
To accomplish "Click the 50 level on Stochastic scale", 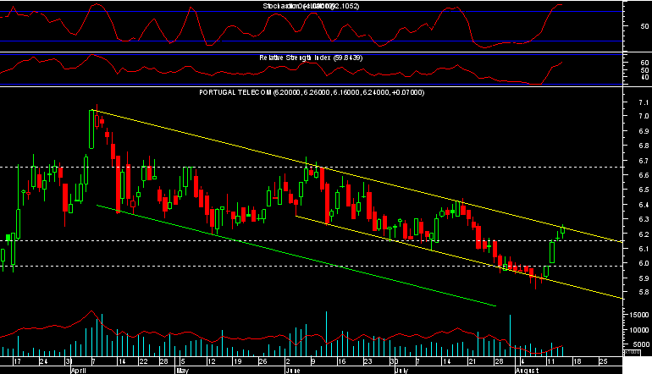I will click(644, 26).
